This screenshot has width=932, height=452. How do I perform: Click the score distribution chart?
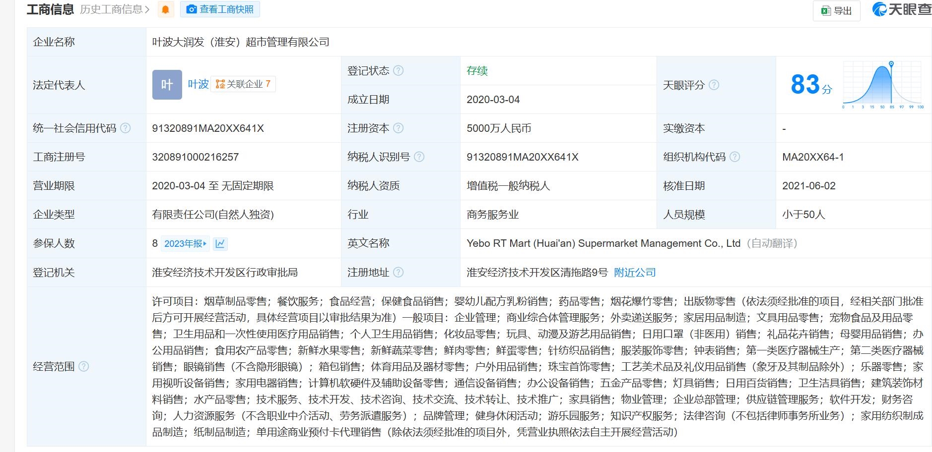click(882, 85)
